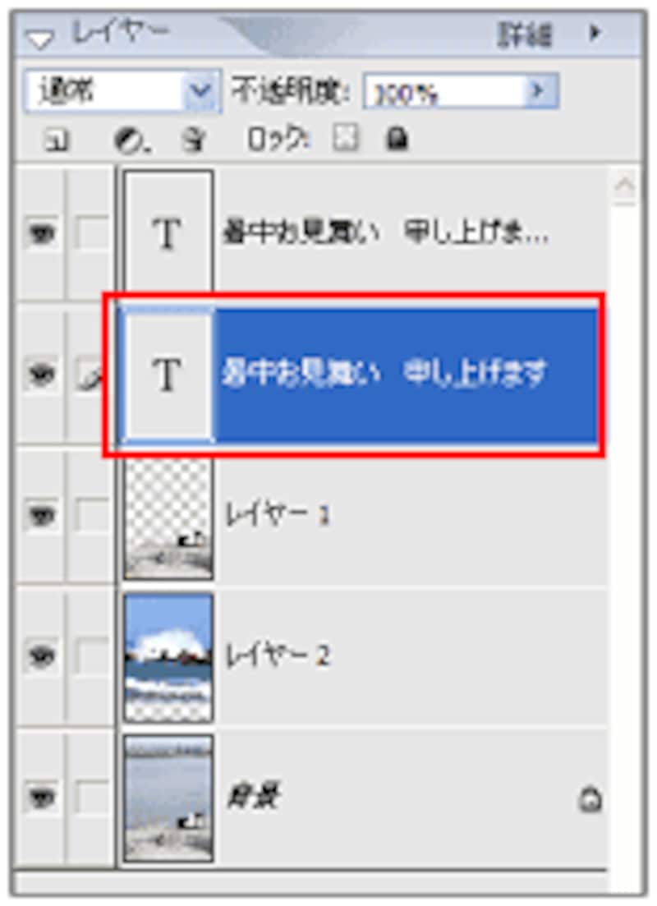Open the blend mode dropdown showing 通常
657x906 pixels.
pos(122,91)
